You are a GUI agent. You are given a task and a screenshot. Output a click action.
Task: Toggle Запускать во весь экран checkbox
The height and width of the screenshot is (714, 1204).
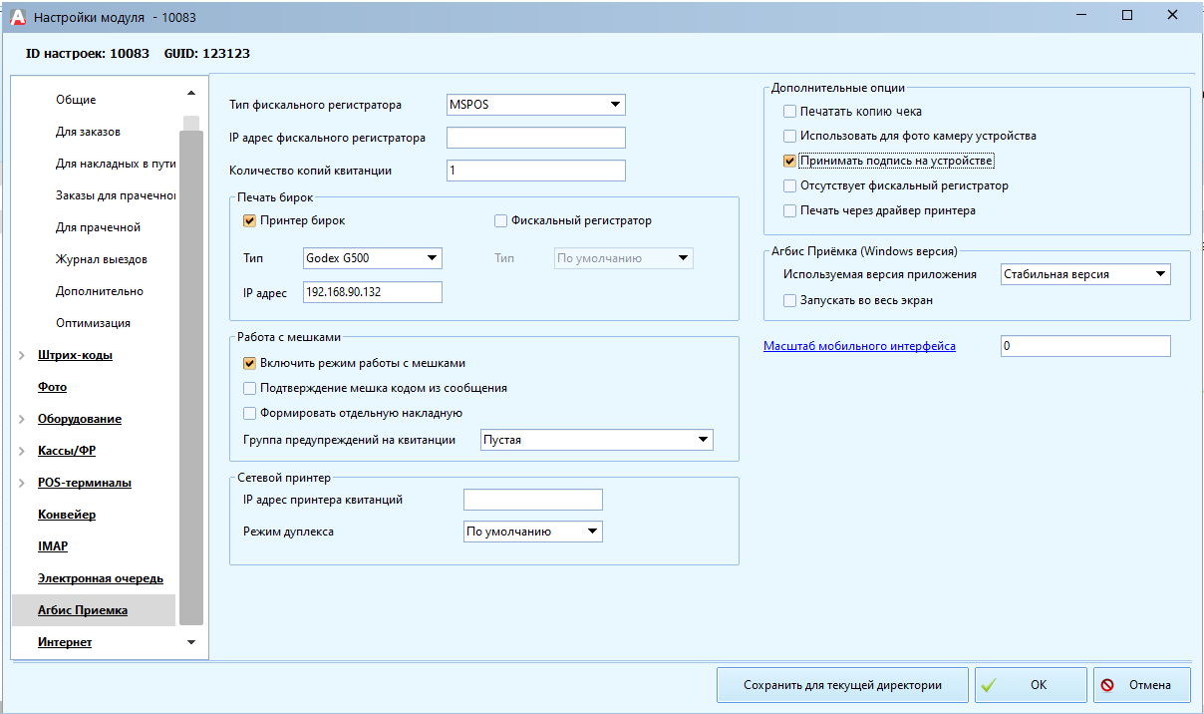(x=790, y=300)
